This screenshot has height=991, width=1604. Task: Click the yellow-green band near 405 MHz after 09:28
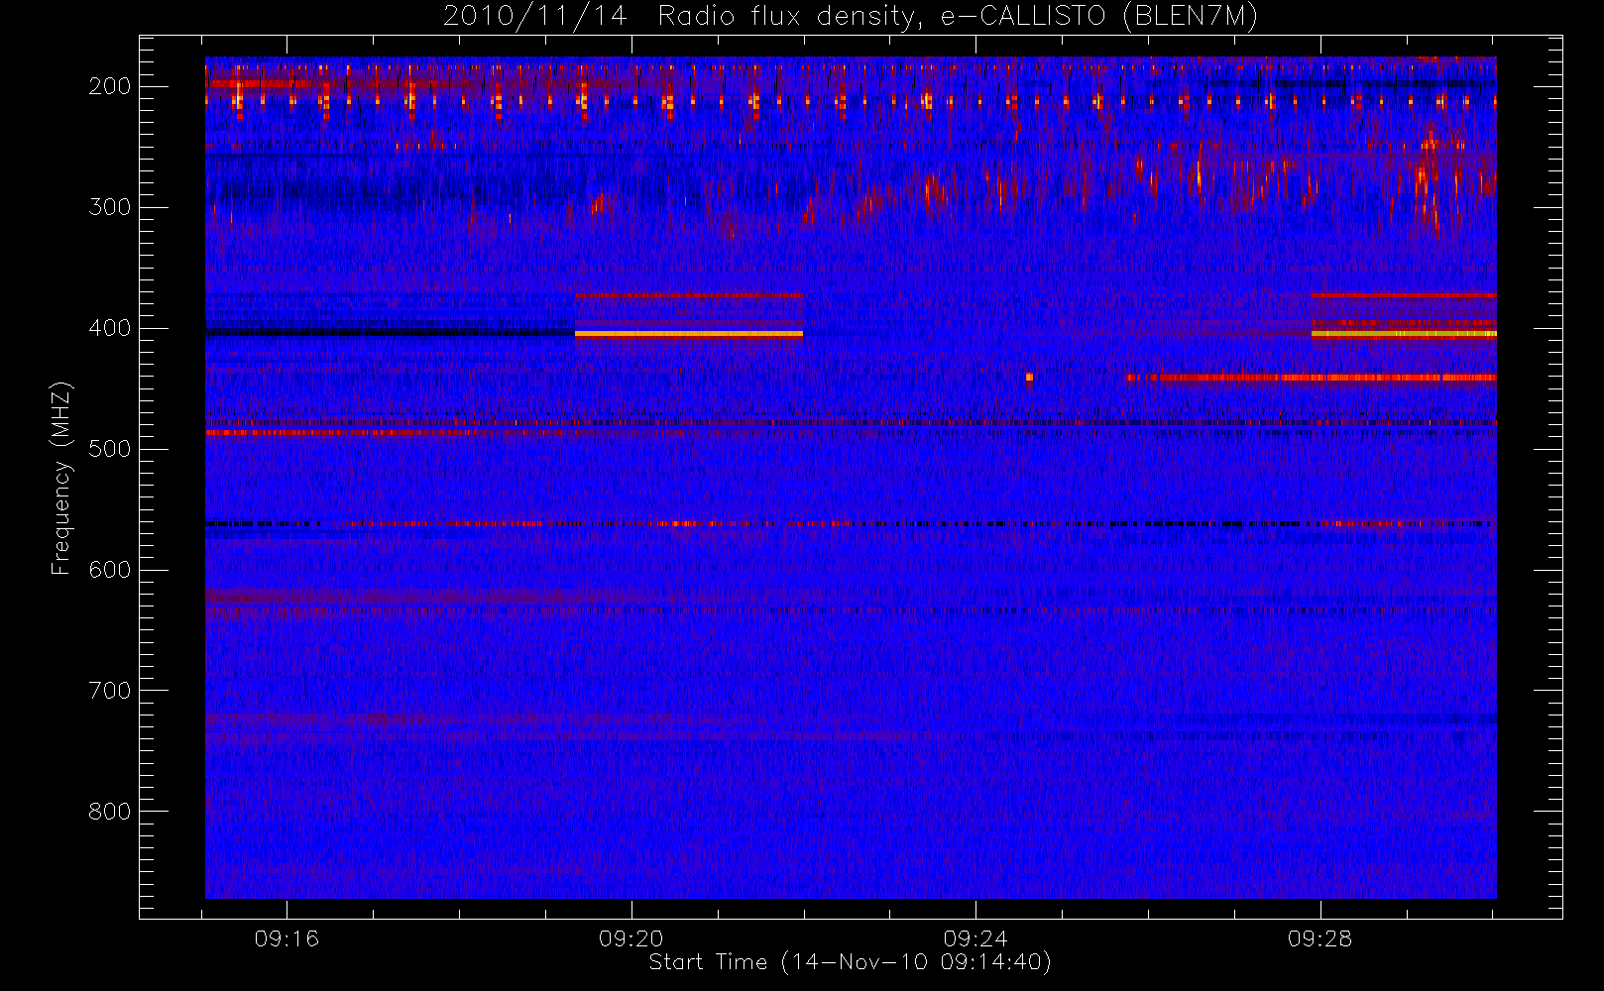[x=1404, y=335]
